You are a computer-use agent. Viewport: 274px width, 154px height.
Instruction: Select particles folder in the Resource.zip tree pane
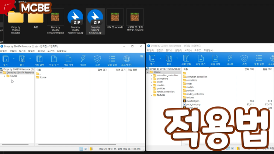pos(159,89)
